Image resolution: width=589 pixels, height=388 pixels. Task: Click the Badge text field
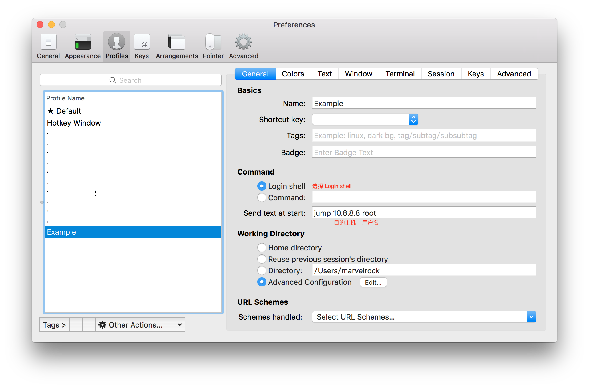tap(424, 152)
